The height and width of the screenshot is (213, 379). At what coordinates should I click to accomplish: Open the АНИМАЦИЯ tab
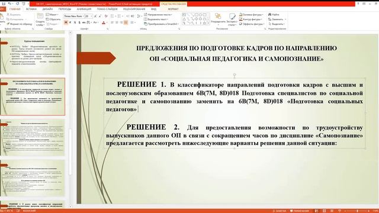(84, 9)
